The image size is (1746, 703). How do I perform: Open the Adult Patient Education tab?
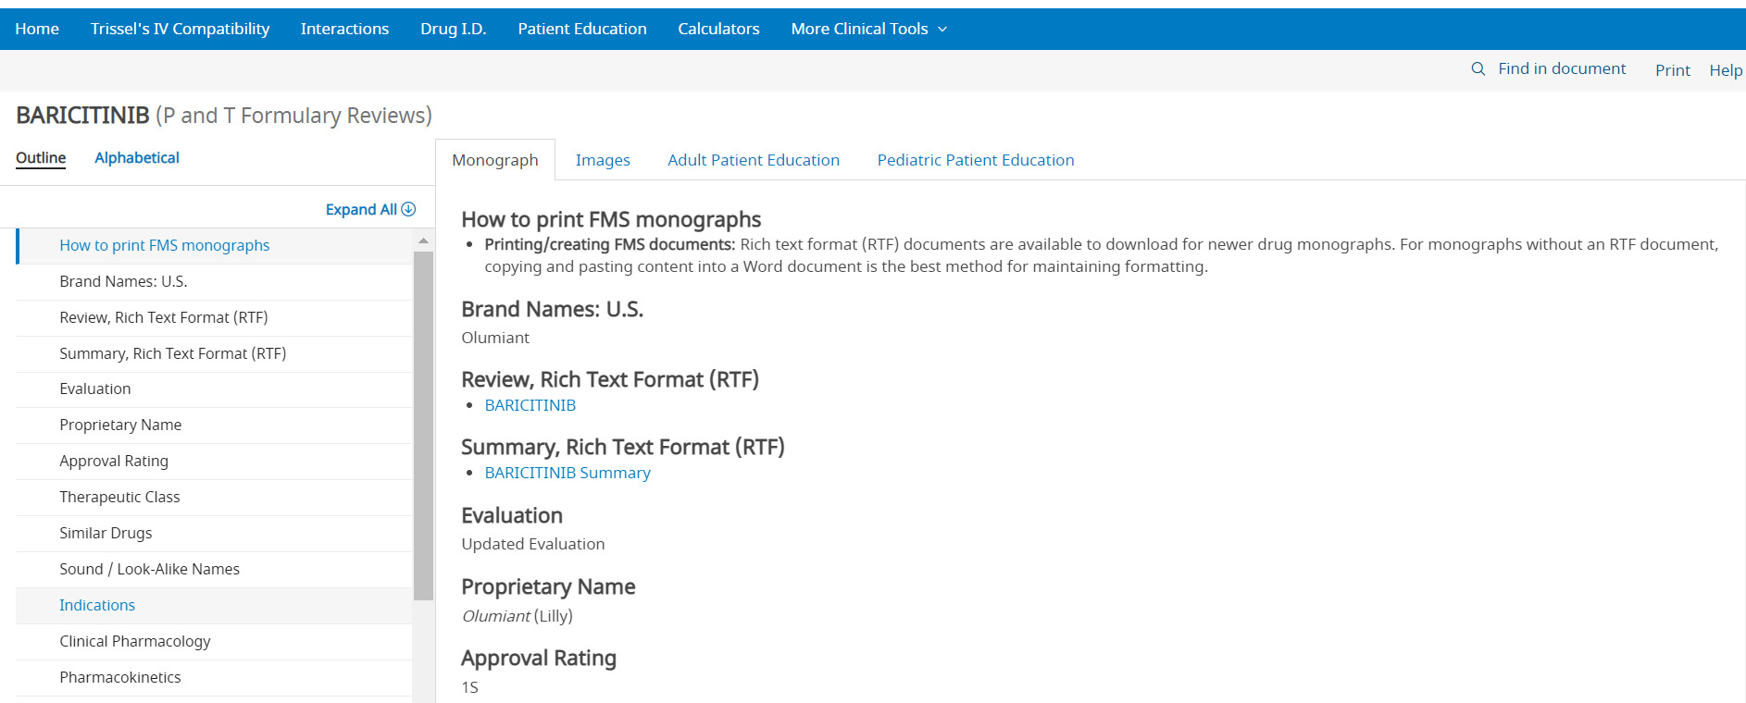coord(754,160)
